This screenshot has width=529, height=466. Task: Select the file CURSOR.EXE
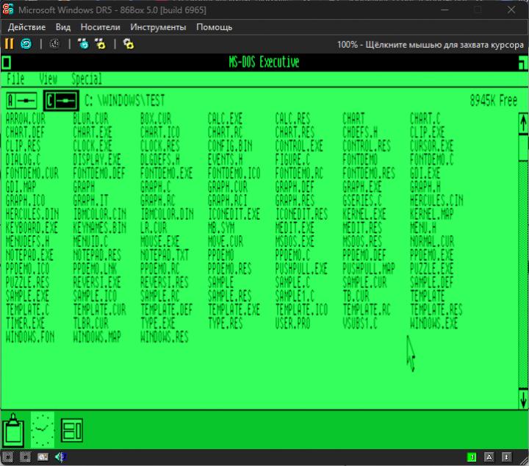[431, 146]
